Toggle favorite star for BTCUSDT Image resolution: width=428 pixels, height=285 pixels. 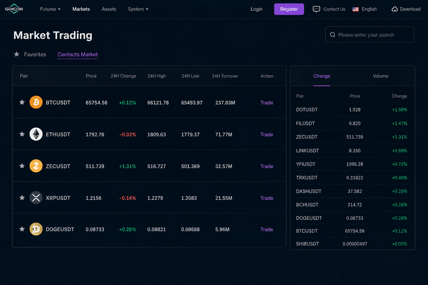(22, 102)
